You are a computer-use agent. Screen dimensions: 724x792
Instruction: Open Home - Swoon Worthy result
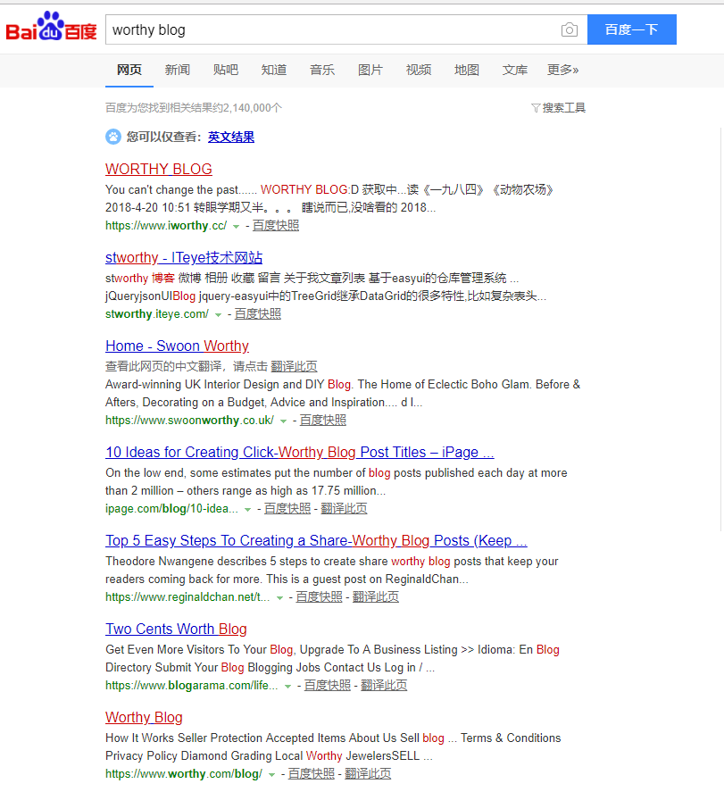pyautogui.click(x=177, y=346)
